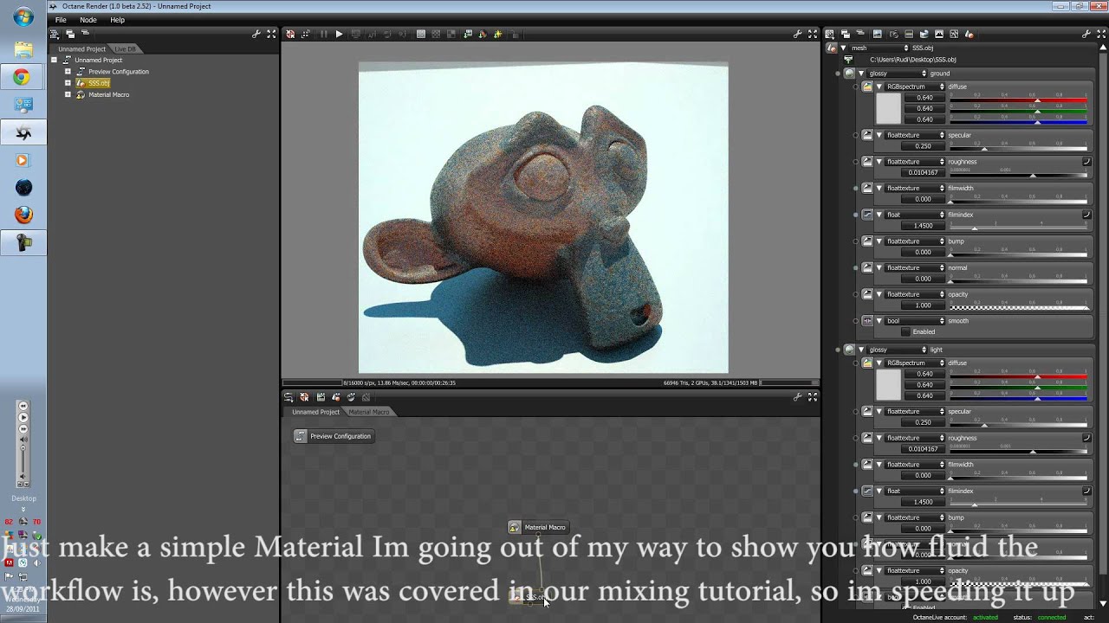Toggle the pin circle left of light glossy
The width and height of the screenshot is (1109, 623).
[838, 350]
